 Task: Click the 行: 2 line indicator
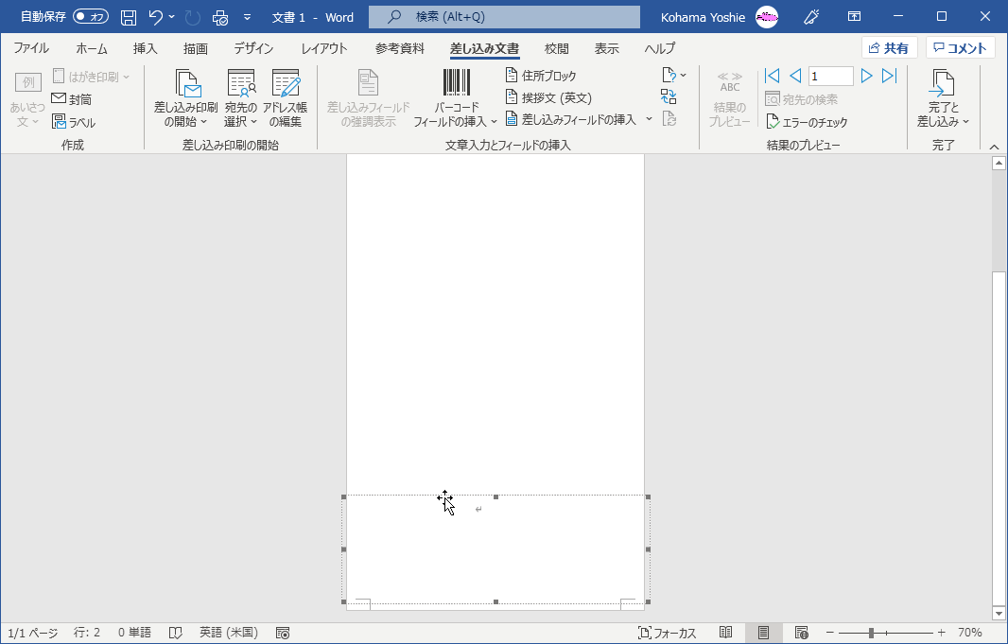87,633
